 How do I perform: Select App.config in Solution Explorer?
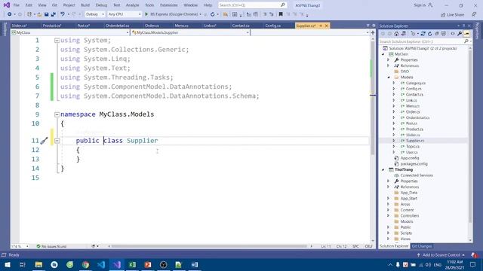[x=409, y=158]
